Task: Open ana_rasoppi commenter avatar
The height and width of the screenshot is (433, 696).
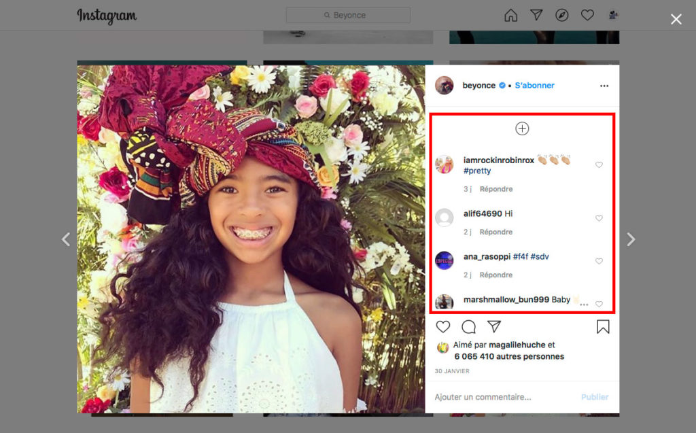Action: pyautogui.click(x=445, y=261)
